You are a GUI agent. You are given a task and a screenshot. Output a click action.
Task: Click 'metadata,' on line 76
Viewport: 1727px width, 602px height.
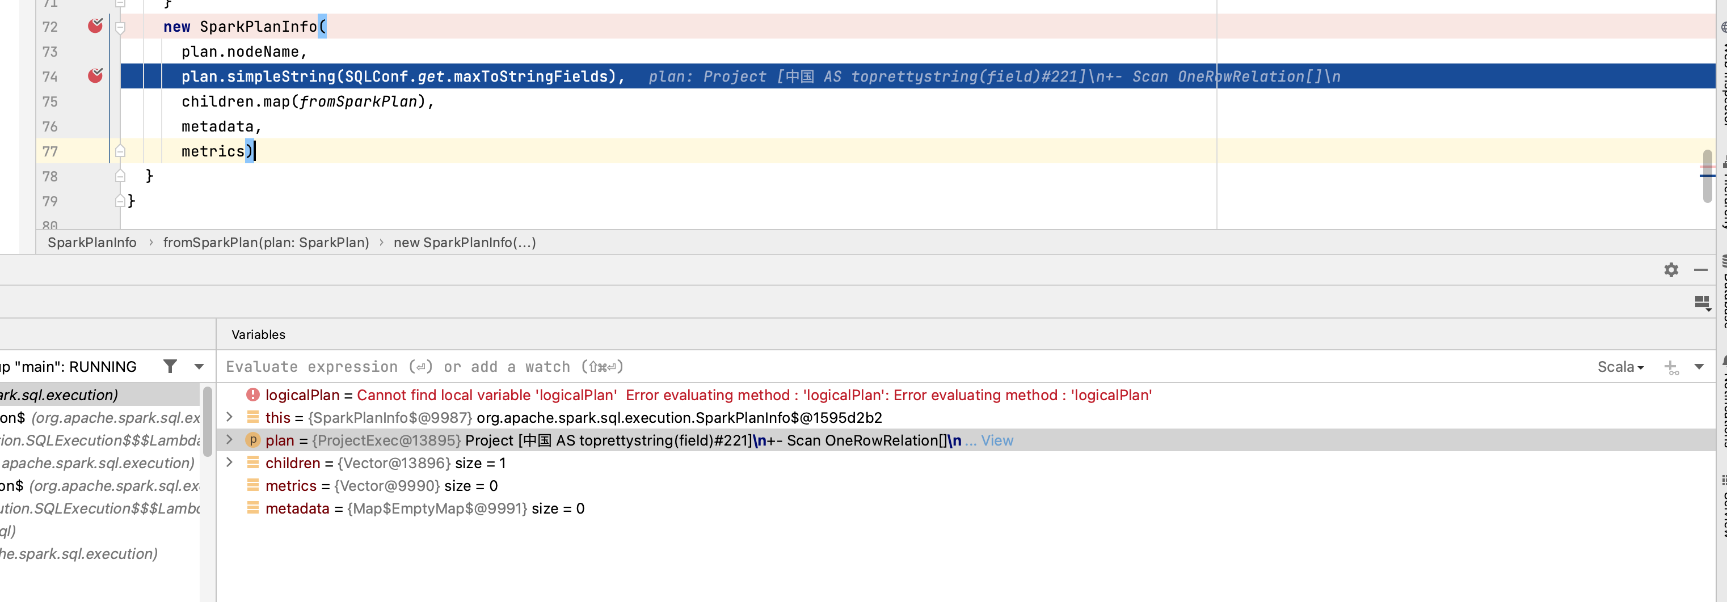pyautogui.click(x=221, y=126)
